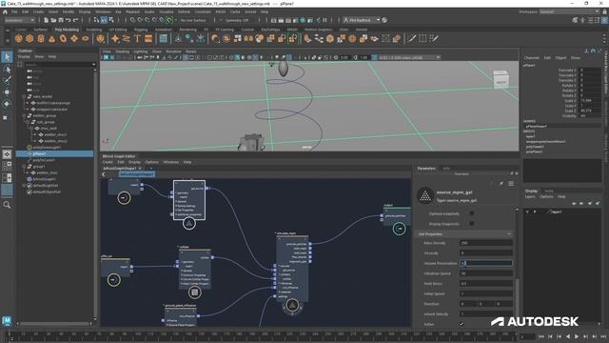Toggle P playback flag of layer1
609x343 pixels.
point(535,212)
